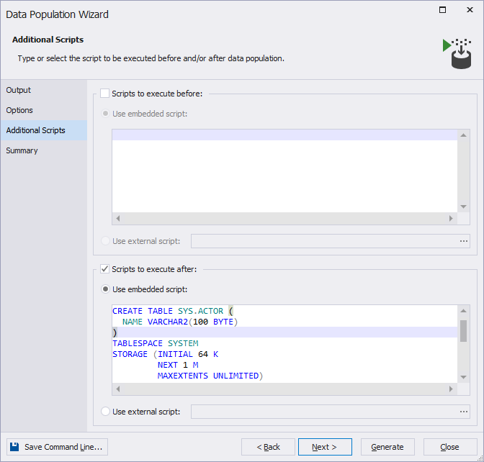Click the floppy disk Save Command Line icon
484x462 pixels.
[14, 447]
